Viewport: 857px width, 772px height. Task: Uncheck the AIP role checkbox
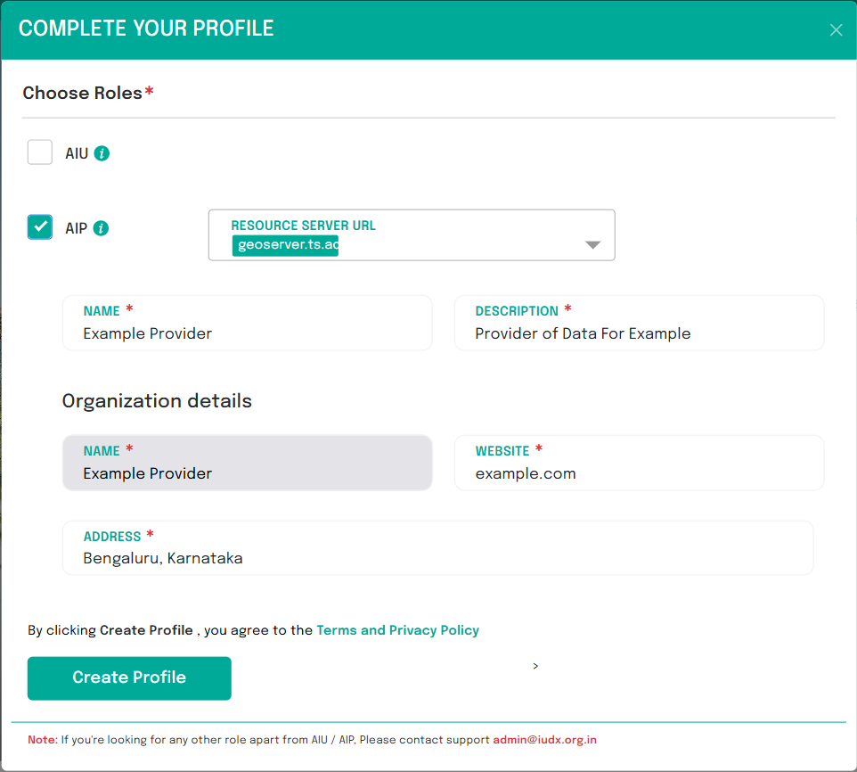click(39, 226)
